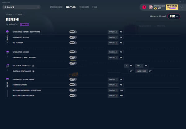Click TOGGLE button for Unlimited Carry Weight
186x129 pixels.
[x=113, y=58]
